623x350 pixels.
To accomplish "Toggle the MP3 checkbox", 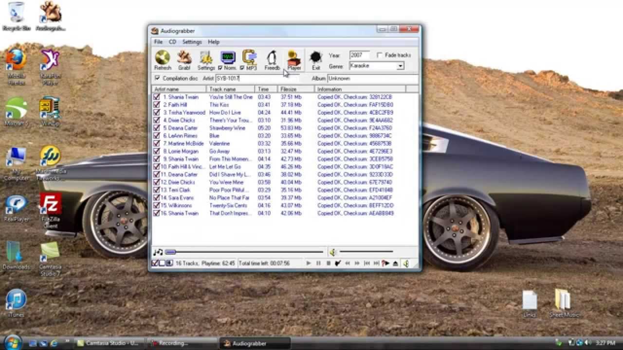I will tap(242, 68).
